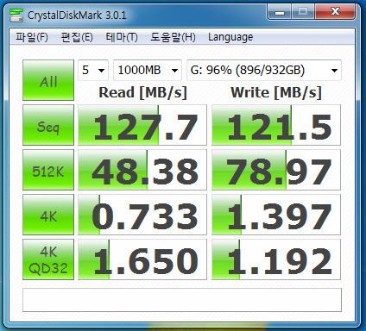Open the G: drive selection dropdown
This screenshot has height=331, width=366.
click(x=264, y=70)
